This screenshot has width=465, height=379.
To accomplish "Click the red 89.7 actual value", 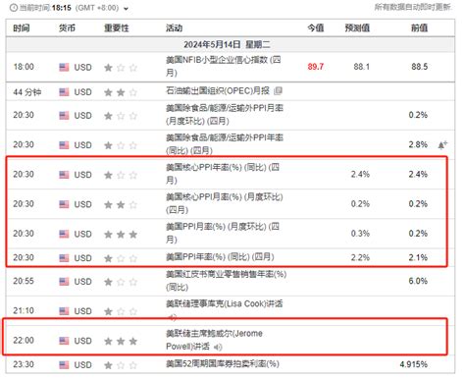I will click(316, 67).
